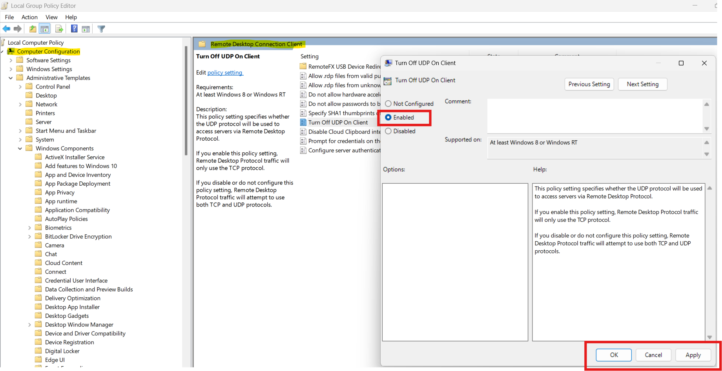Select the Allow .rdp files from valid publishers row
Viewport: 722px width, 371px height.
340,76
